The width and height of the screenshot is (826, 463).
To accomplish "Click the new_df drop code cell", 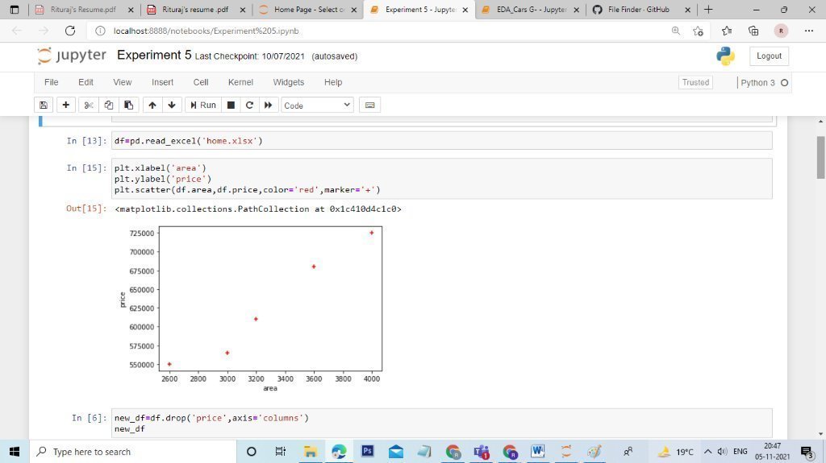I will pos(441,423).
